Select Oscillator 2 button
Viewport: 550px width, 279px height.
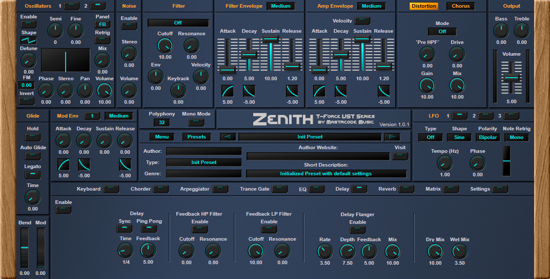[x=97, y=6]
